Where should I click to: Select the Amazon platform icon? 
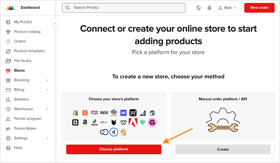click(85, 122)
